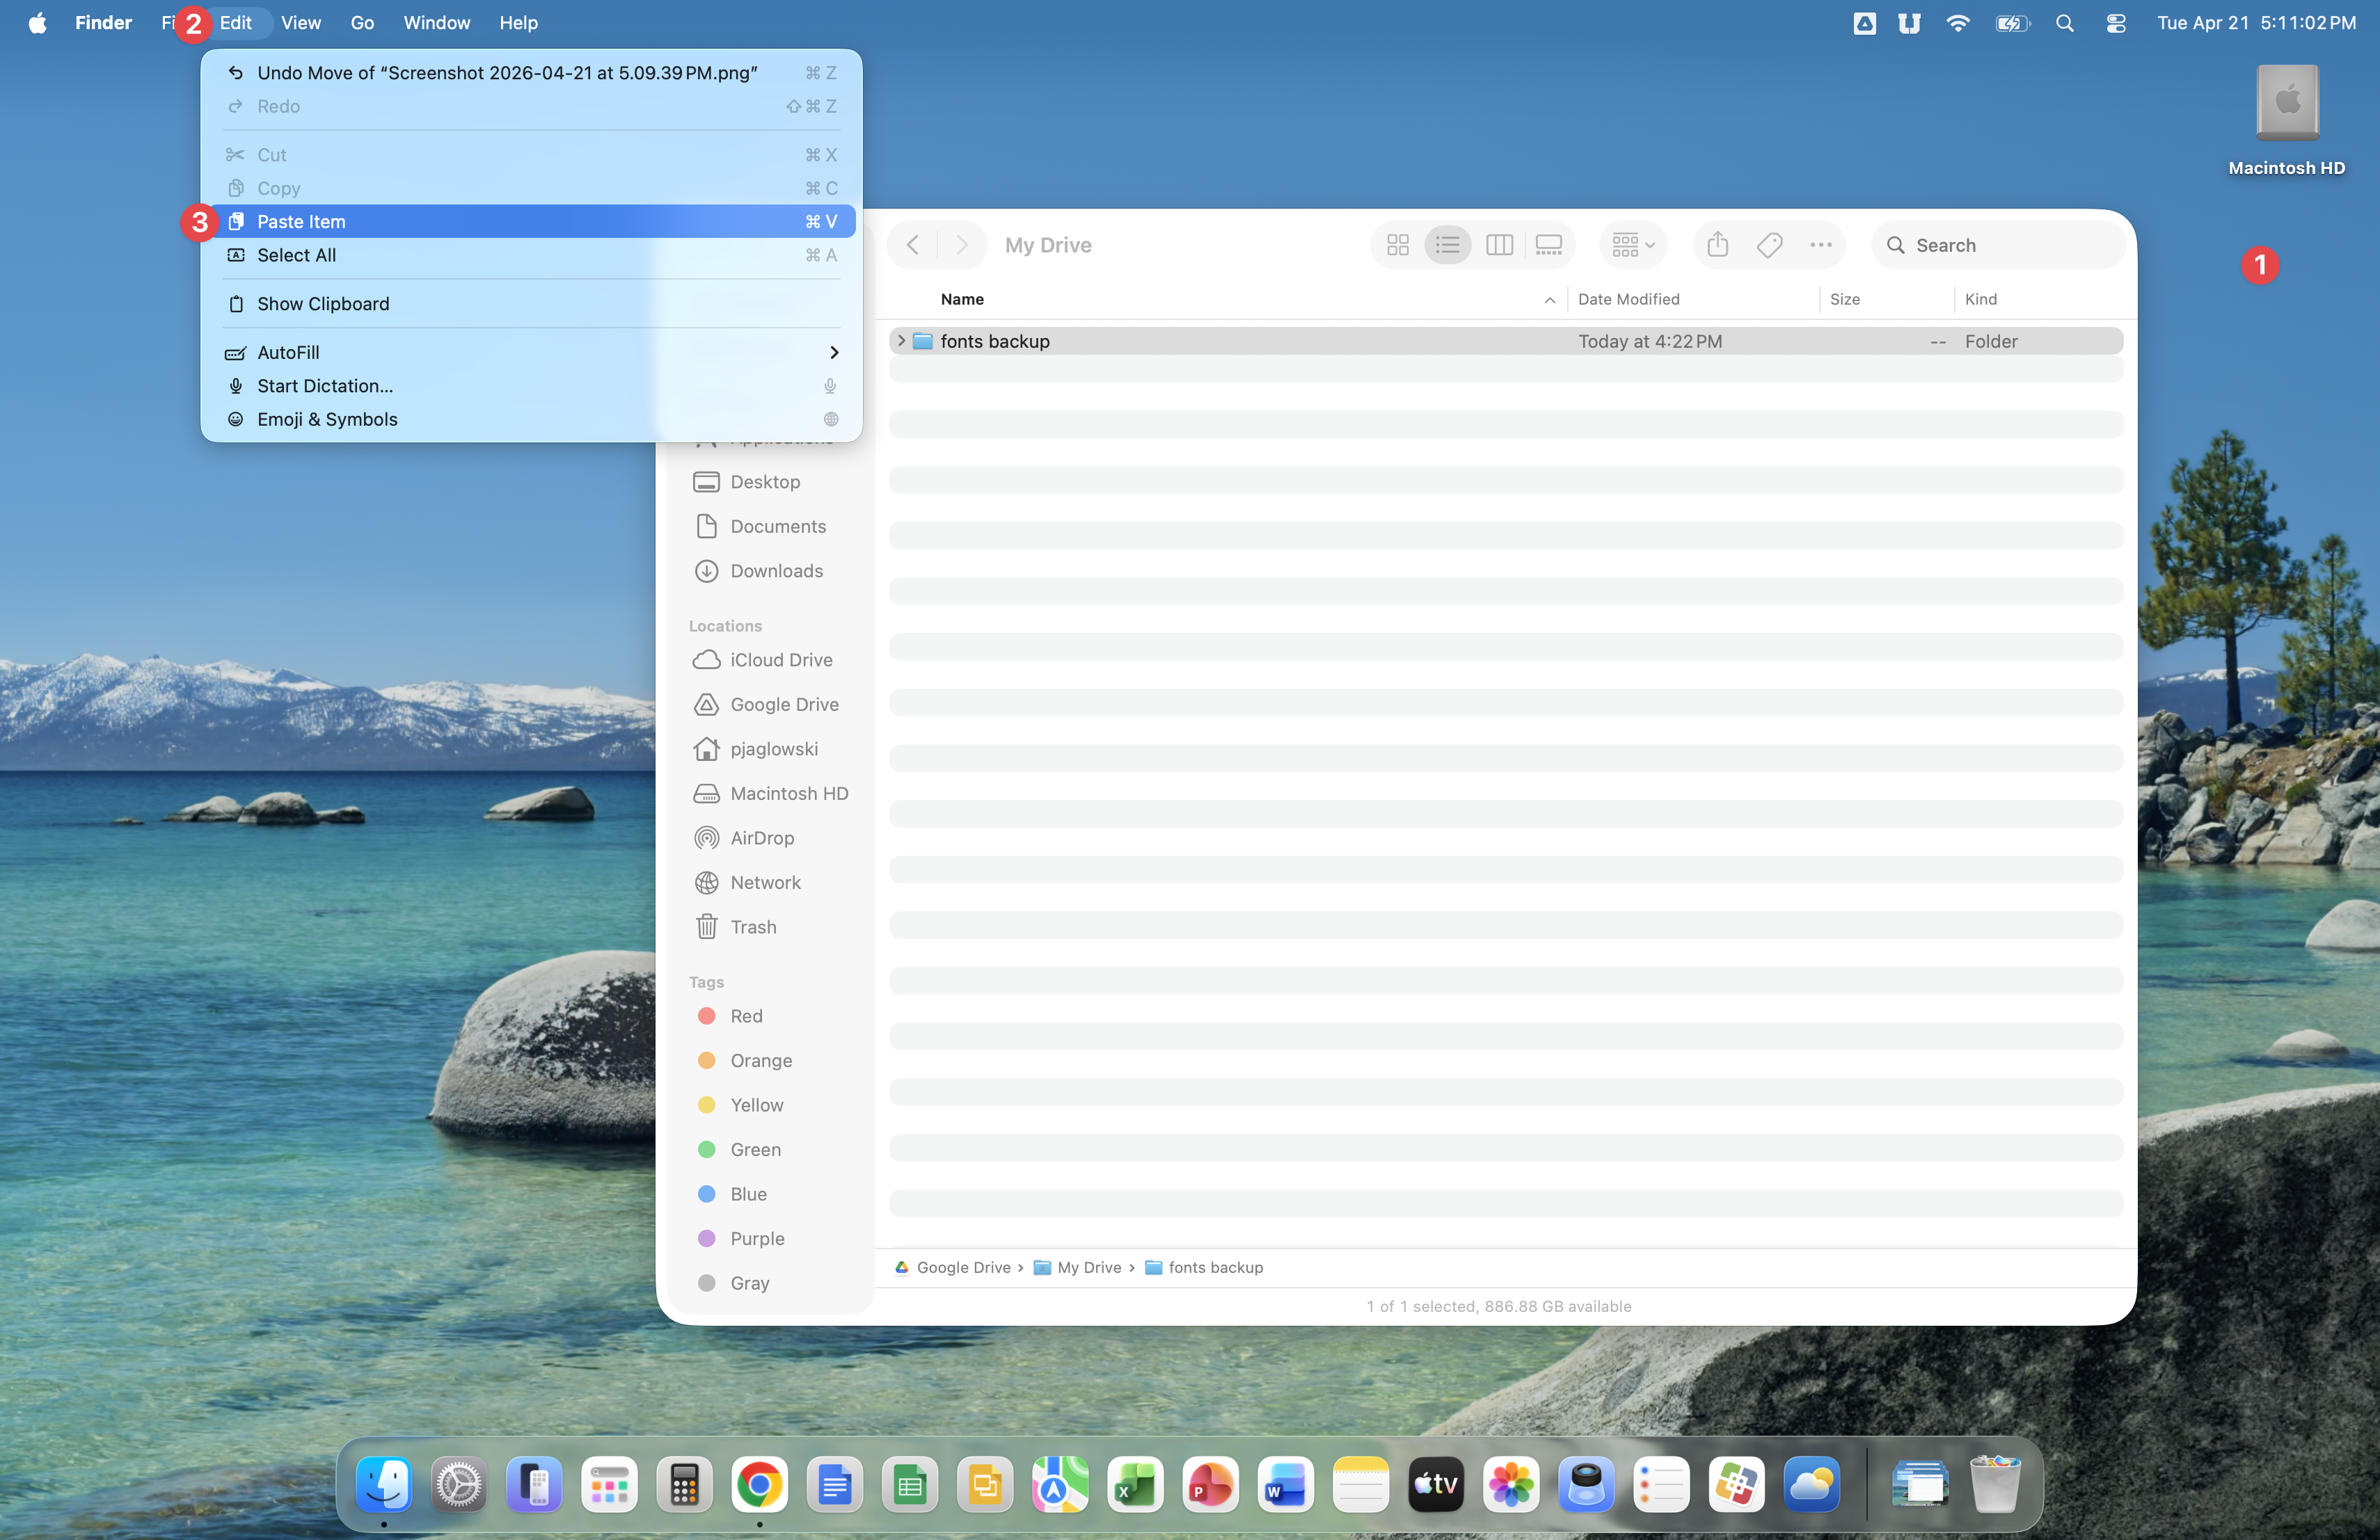The height and width of the screenshot is (1540, 2380).
Task: Open Google Drive menu bar icon
Action: [x=1863, y=23]
